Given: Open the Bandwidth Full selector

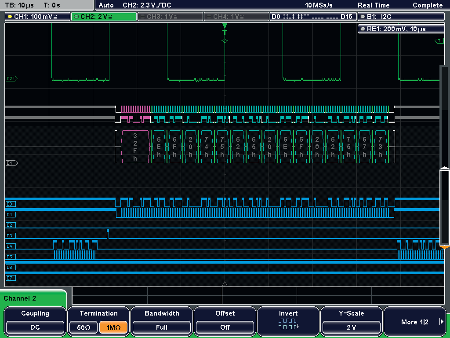Looking at the screenshot, I should pos(162,327).
